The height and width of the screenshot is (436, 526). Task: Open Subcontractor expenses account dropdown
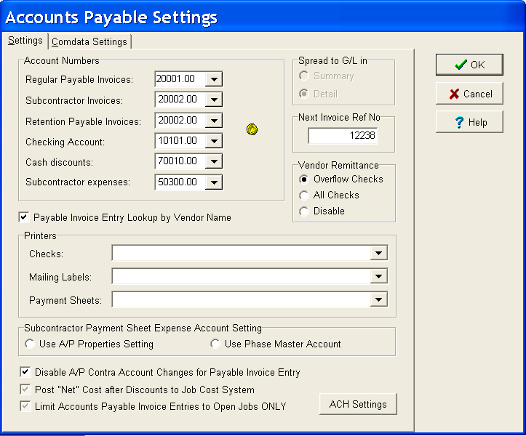point(214,182)
